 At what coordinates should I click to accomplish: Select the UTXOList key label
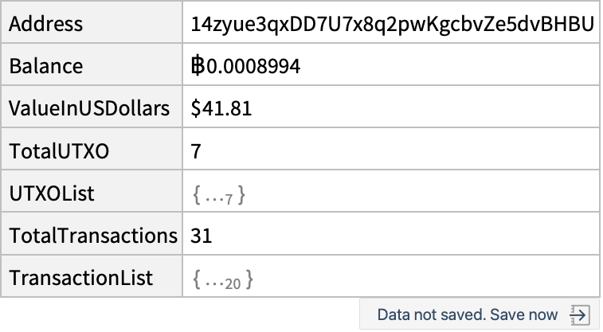pyautogui.click(x=52, y=193)
